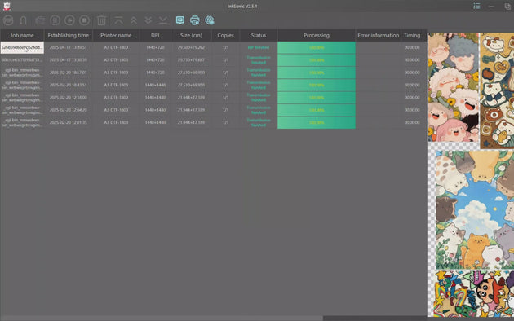Click the Size (cm) column header
The image size is (514, 321).
(191, 35)
